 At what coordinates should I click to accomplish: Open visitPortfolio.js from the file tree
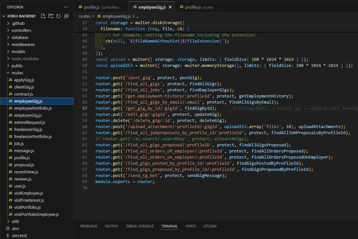[37, 207]
